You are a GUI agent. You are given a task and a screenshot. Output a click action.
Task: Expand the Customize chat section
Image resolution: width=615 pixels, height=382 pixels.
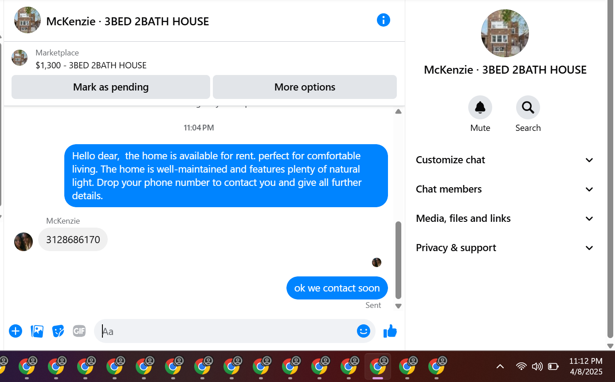(505, 160)
